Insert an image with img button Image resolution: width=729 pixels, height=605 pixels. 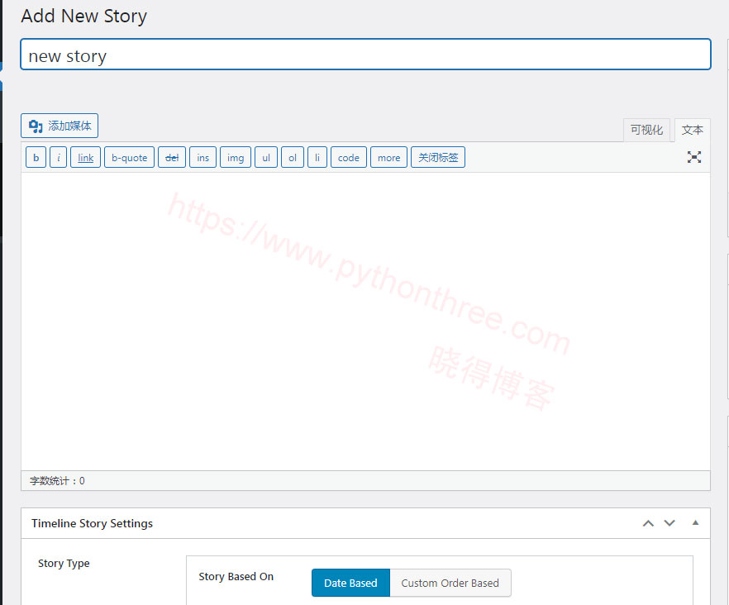click(236, 157)
